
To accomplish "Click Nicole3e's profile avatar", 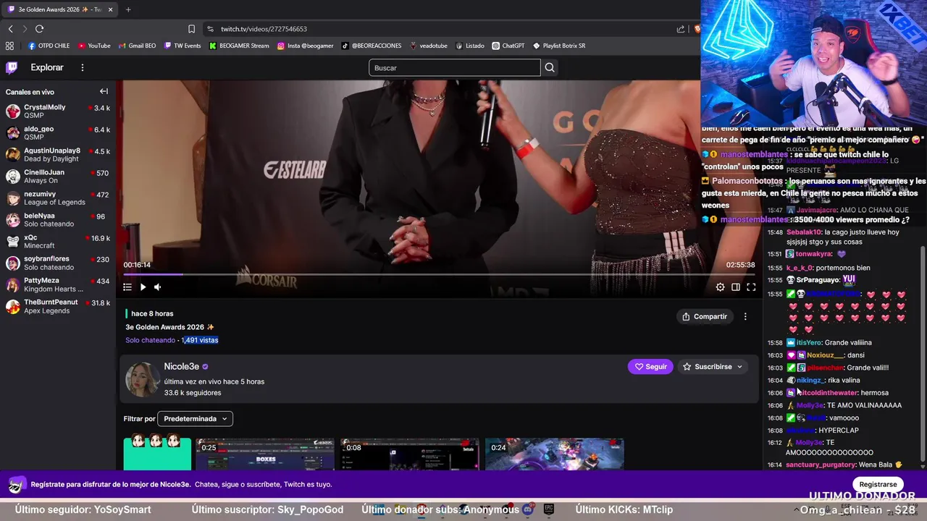I will pyautogui.click(x=142, y=380).
